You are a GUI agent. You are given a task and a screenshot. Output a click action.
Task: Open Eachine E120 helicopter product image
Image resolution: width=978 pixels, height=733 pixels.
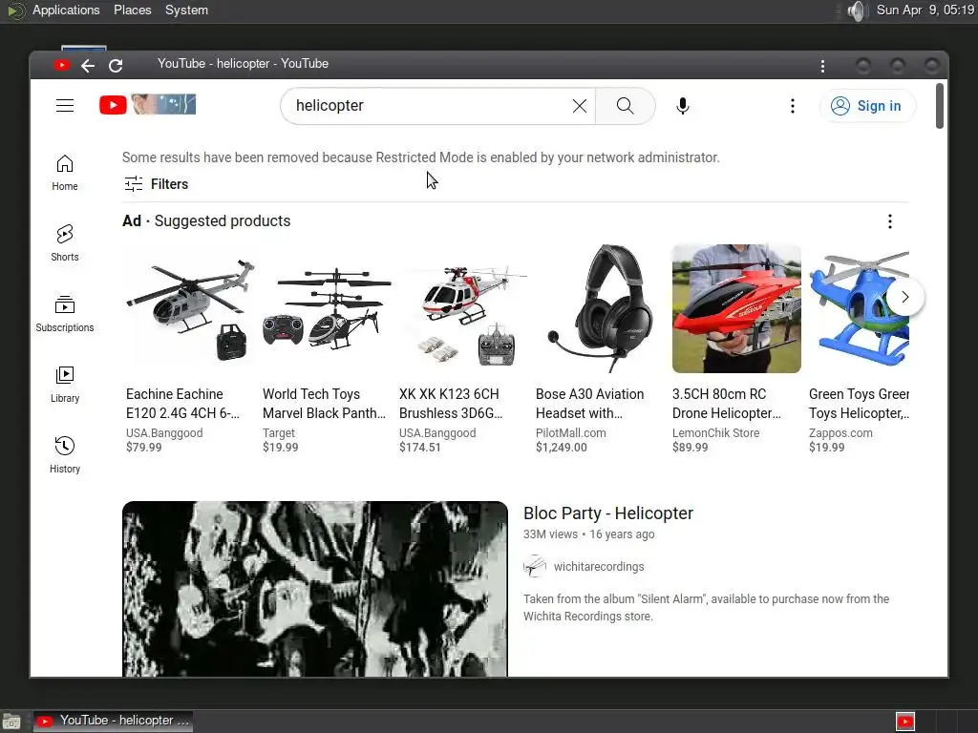pyautogui.click(x=190, y=308)
